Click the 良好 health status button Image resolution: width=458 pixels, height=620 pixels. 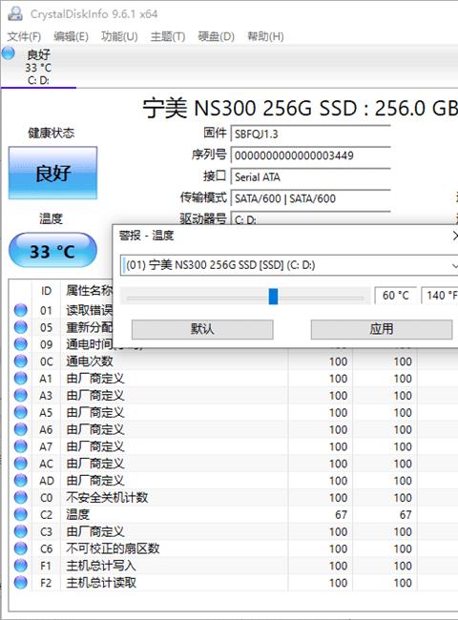[x=52, y=174]
